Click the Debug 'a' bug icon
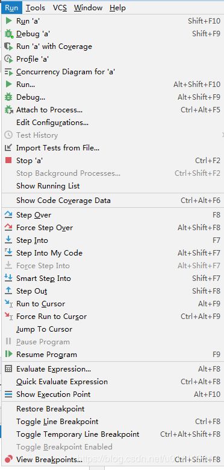 point(9,34)
